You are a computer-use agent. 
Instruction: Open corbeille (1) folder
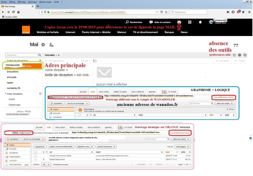pyautogui.click(x=14, y=88)
